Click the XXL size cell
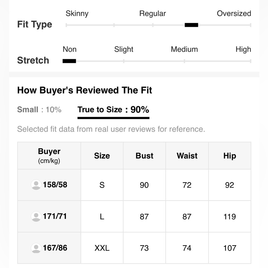The image size is (268, 268). pyautogui.click(x=102, y=248)
